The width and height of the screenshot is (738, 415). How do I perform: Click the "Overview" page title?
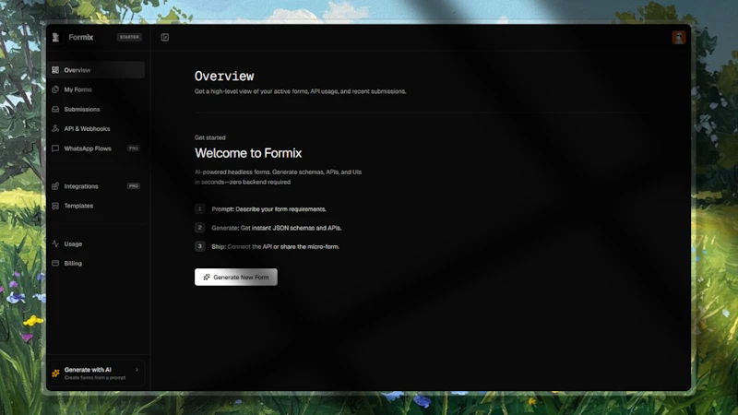tap(224, 77)
